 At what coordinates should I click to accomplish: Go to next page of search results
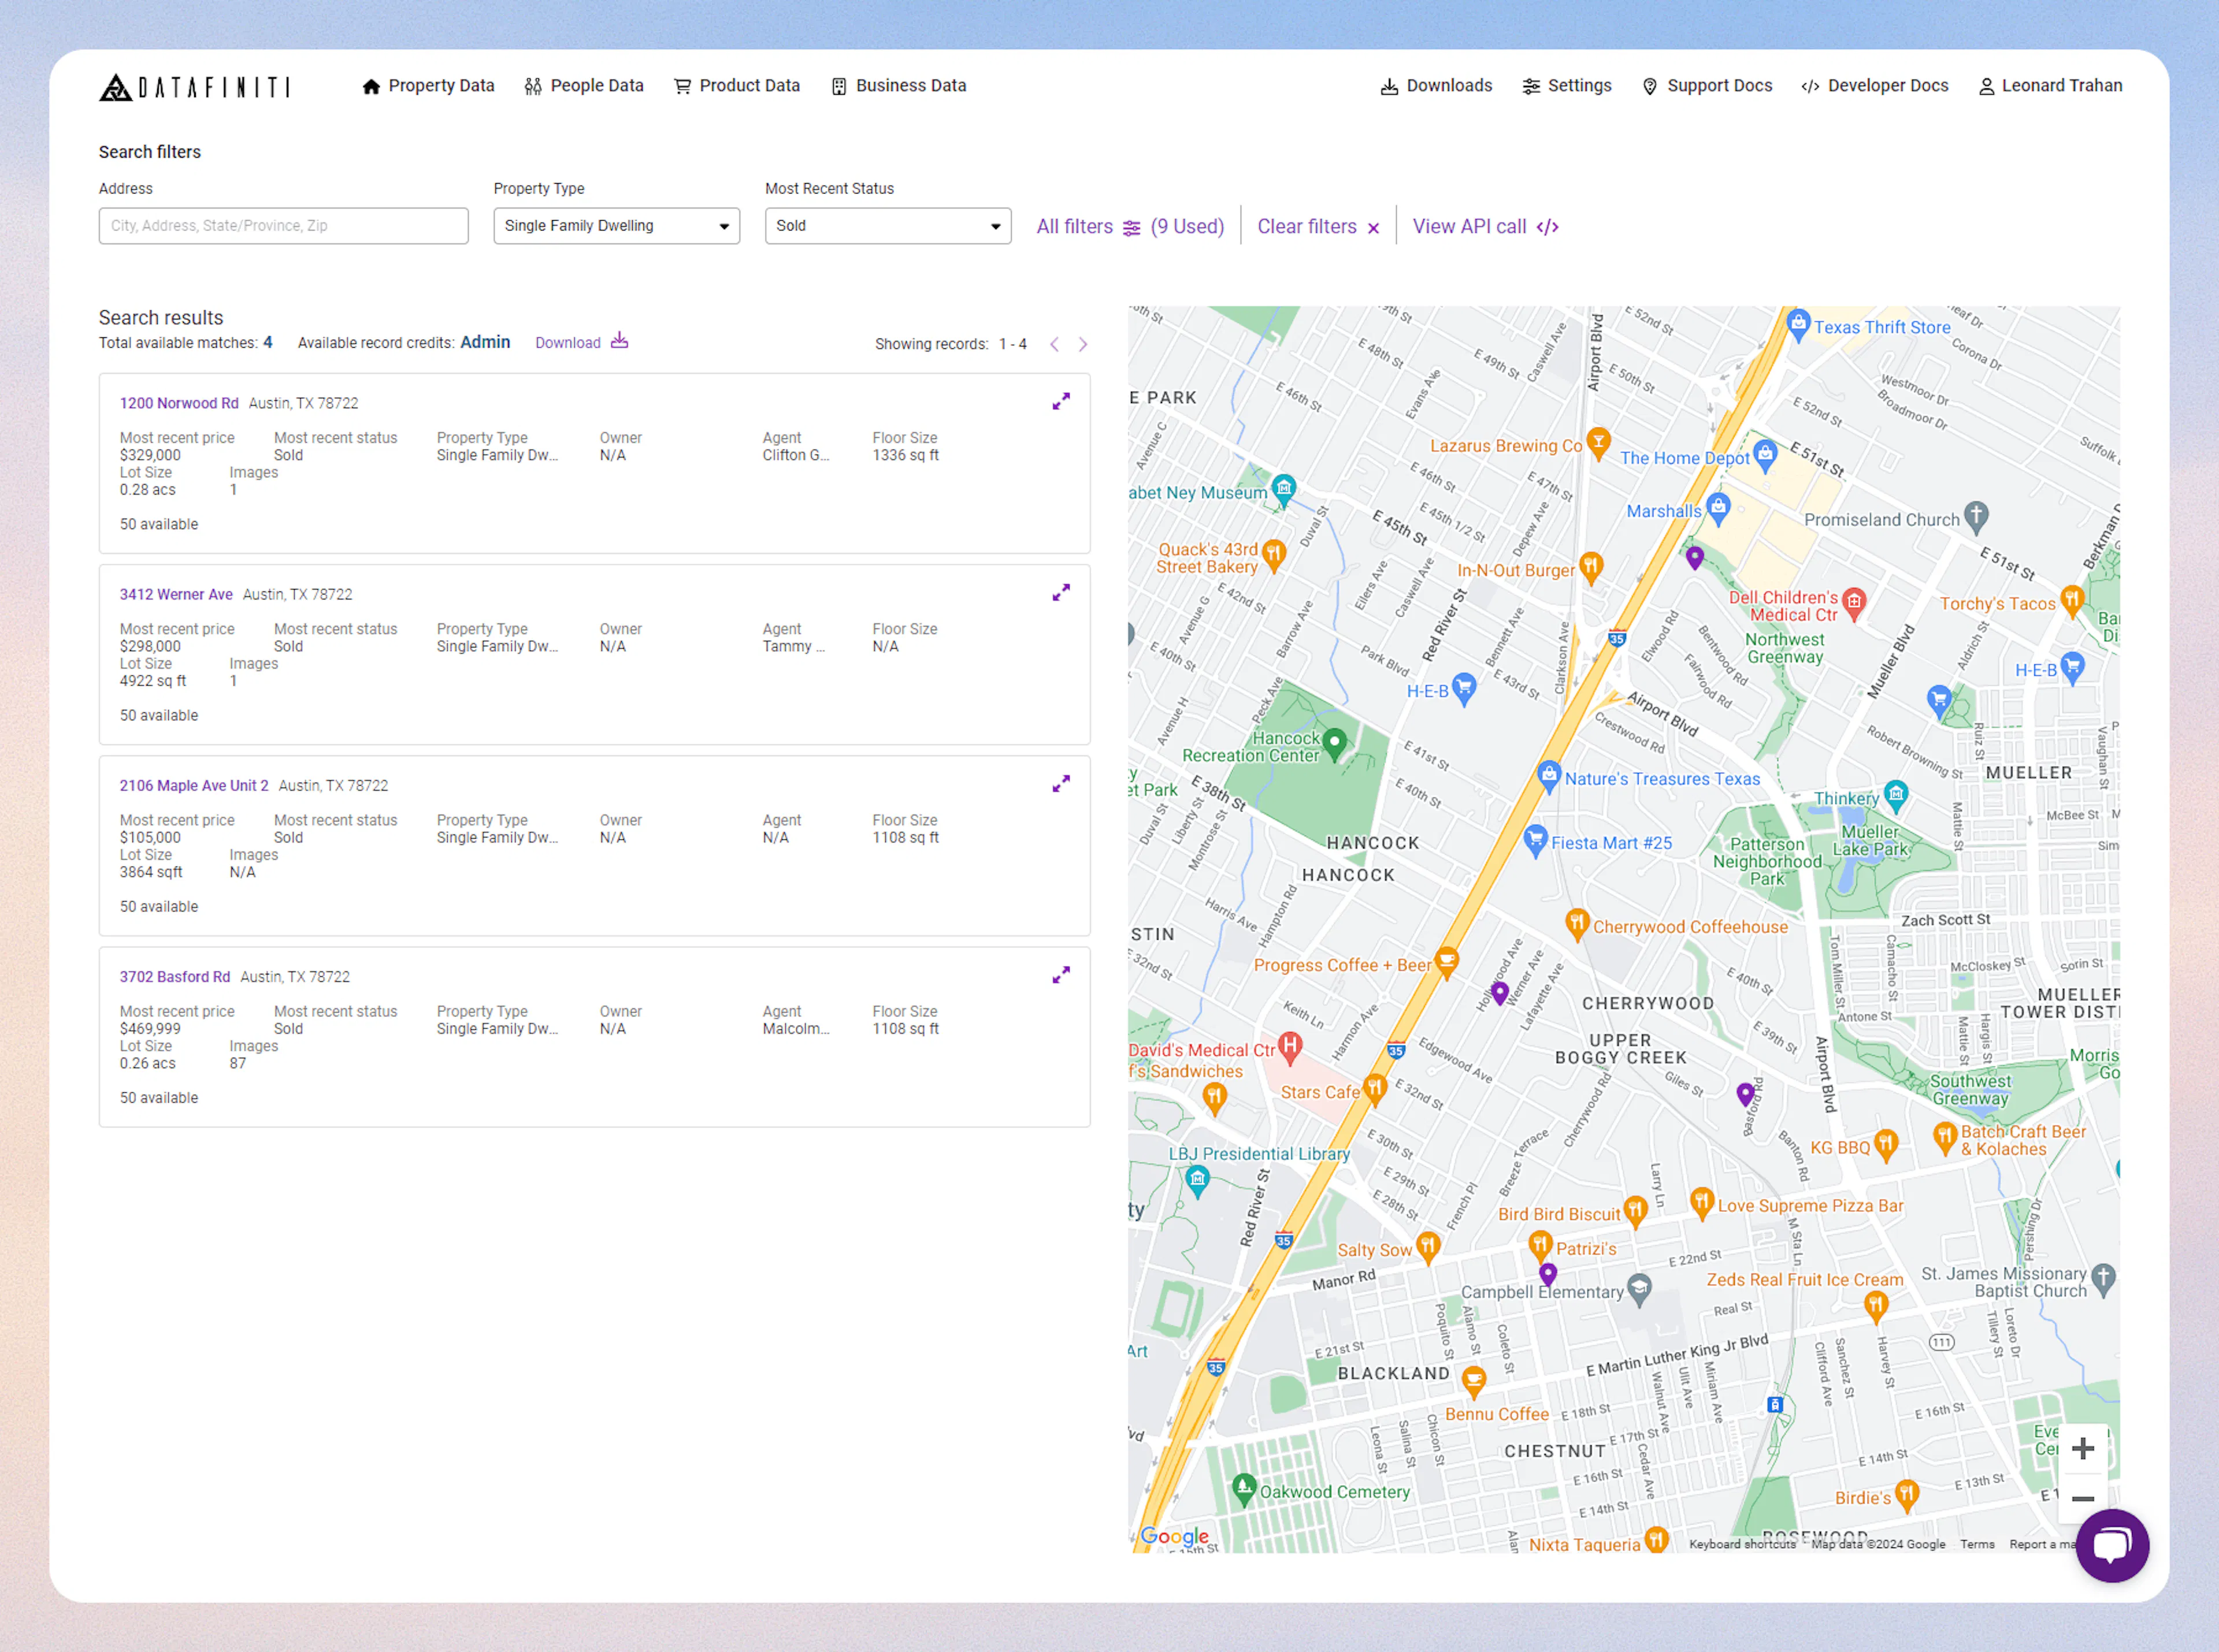(1082, 344)
